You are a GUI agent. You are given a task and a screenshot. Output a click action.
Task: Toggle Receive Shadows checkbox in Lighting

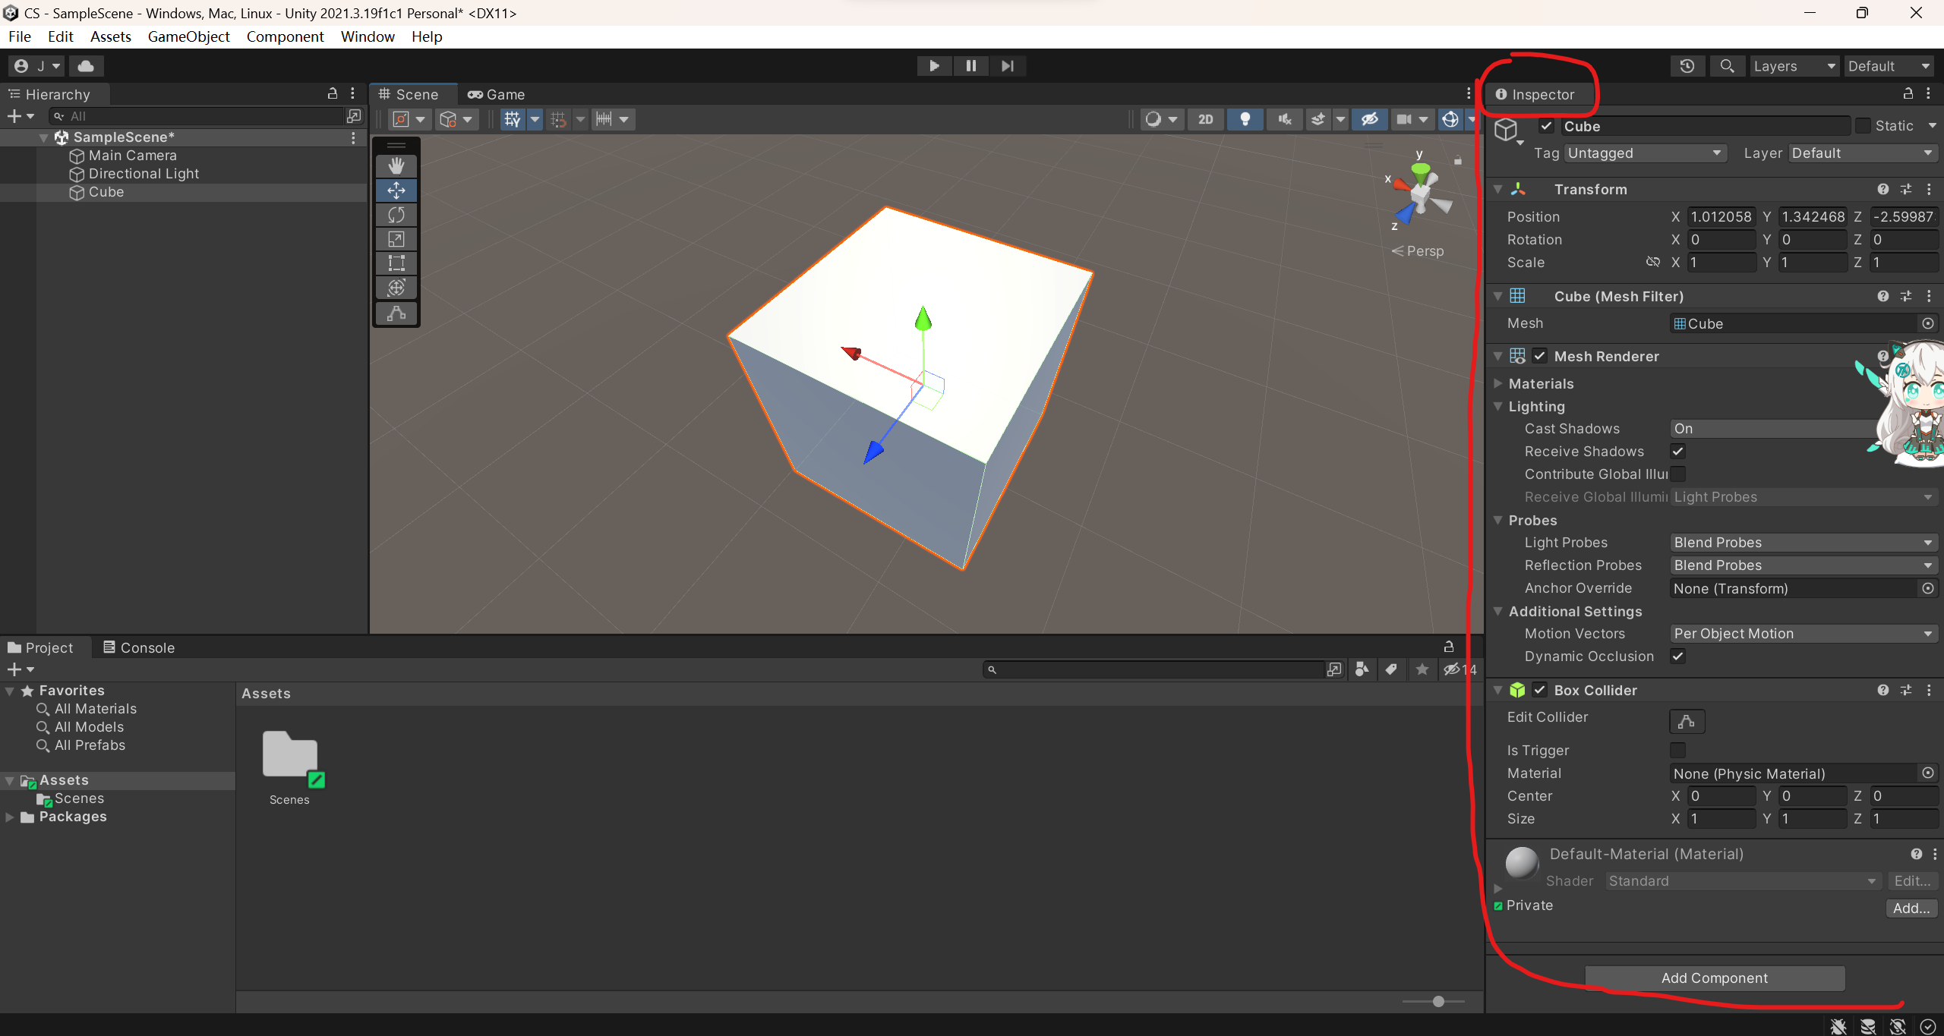click(x=1677, y=451)
